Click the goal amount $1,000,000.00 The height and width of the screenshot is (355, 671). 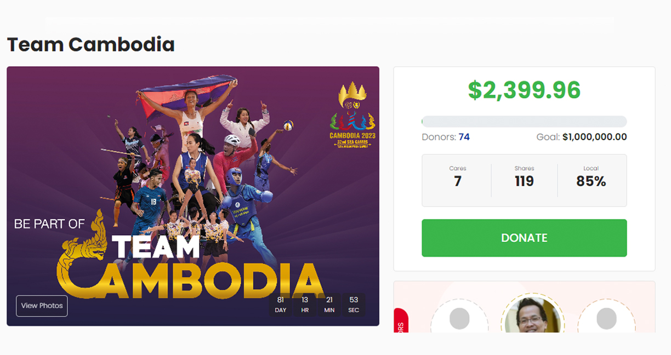click(x=595, y=137)
